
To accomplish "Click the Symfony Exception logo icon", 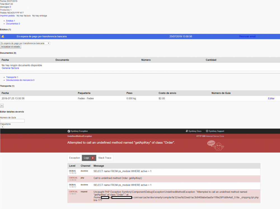I will pos(69,131).
